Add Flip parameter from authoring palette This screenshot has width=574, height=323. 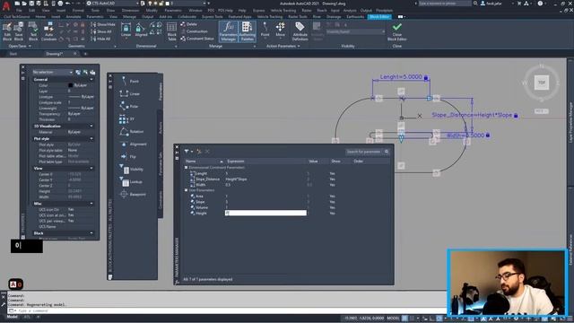[127, 156]
